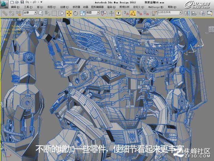
Task: Click the Align tool icon
Action: click(x=194, y=13)
